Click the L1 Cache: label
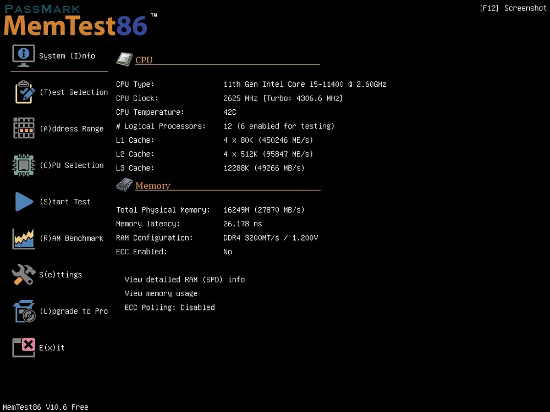 click(135, 140)
